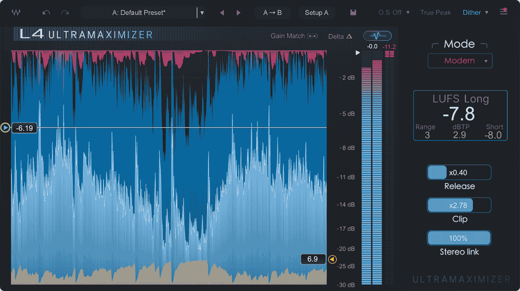Click the red clip indicator grid icon

click(389, 54)
